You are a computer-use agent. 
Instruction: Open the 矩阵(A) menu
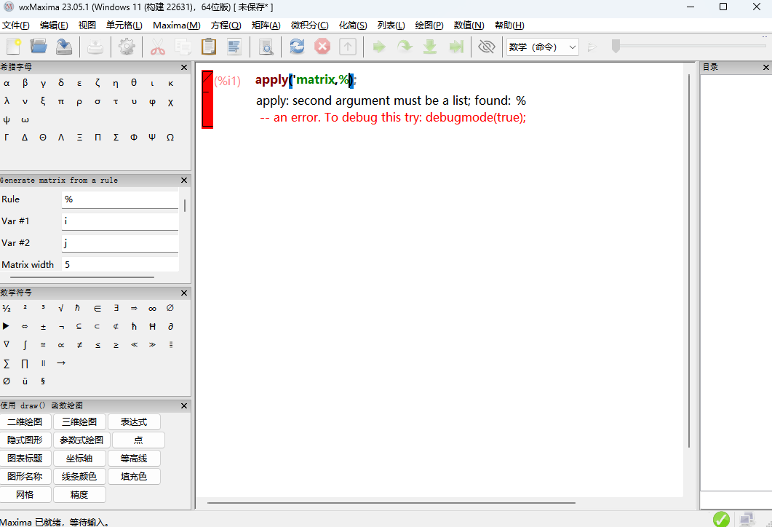coord(266,25)
